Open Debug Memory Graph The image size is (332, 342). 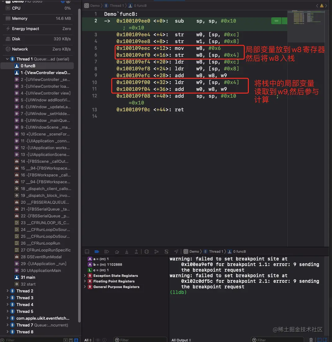[156, 251]
